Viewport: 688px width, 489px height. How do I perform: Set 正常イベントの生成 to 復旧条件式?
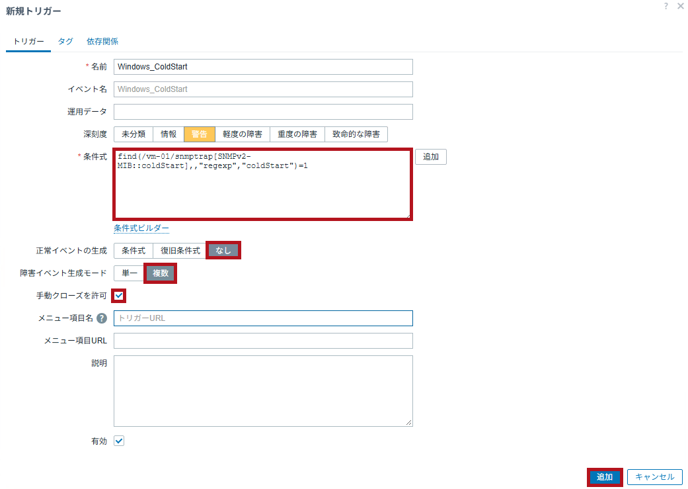(x=180, y=251)
